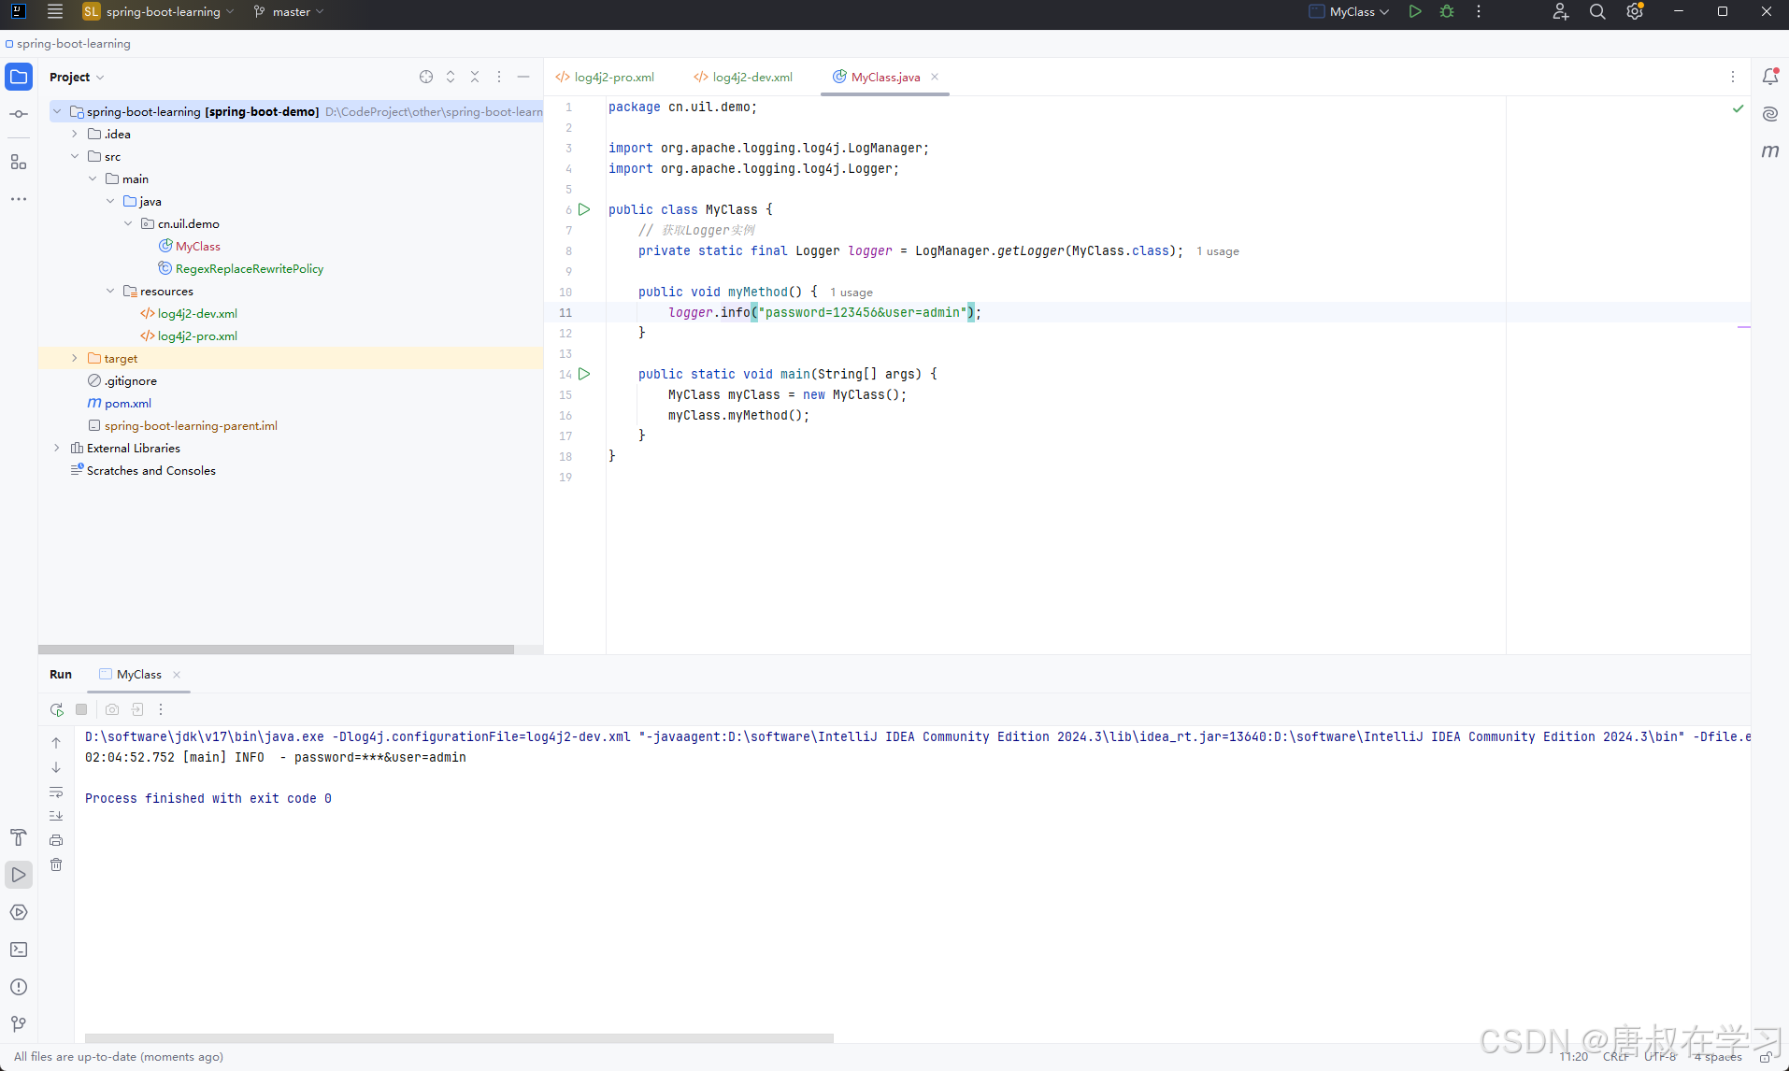1789x1071 pixels.
Task: Select opened file in Project tree
Action: (426, 77)
